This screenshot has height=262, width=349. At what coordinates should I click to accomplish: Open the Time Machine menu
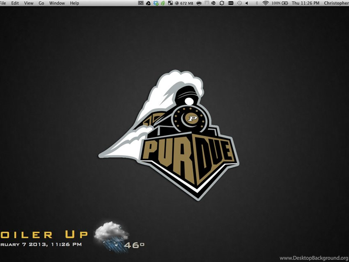(240, 3)
